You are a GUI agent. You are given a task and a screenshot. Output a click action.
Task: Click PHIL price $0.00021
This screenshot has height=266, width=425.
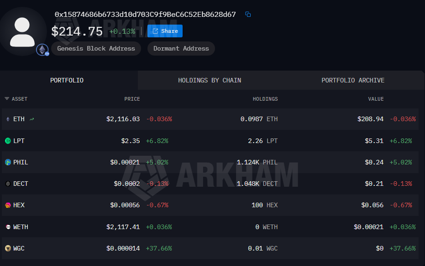[125, 162]
